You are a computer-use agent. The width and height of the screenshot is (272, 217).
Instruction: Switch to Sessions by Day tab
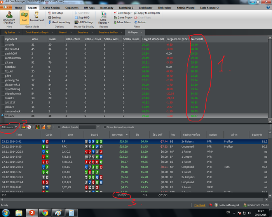point(108,33)
